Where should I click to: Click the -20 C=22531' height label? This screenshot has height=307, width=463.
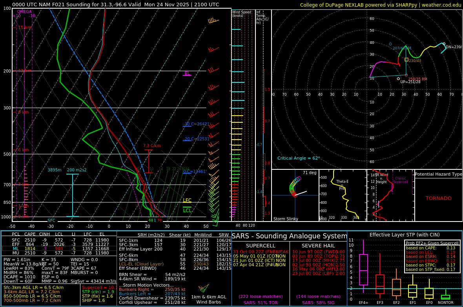(197, 139)
